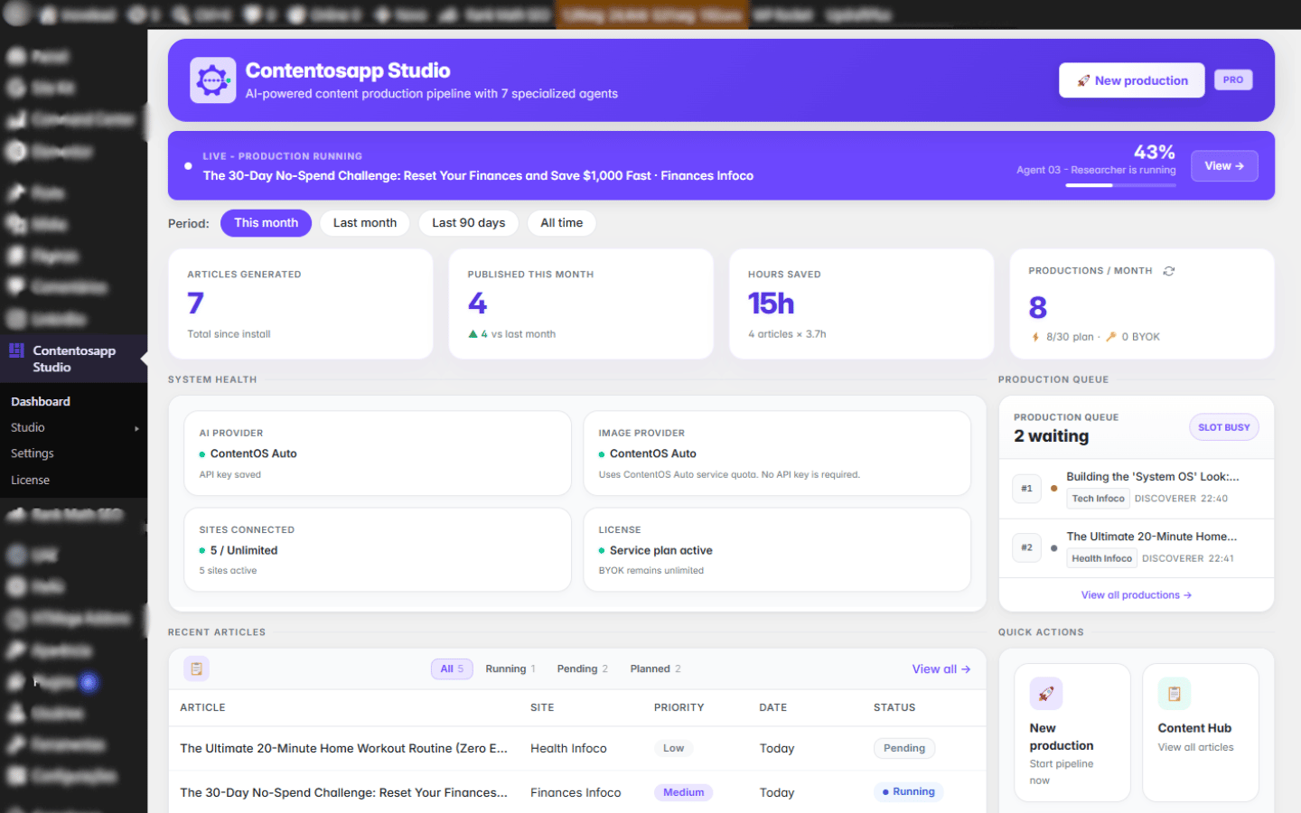
Task: Click the Content Hub quick action card
Action: click(x=1200, y=733)
